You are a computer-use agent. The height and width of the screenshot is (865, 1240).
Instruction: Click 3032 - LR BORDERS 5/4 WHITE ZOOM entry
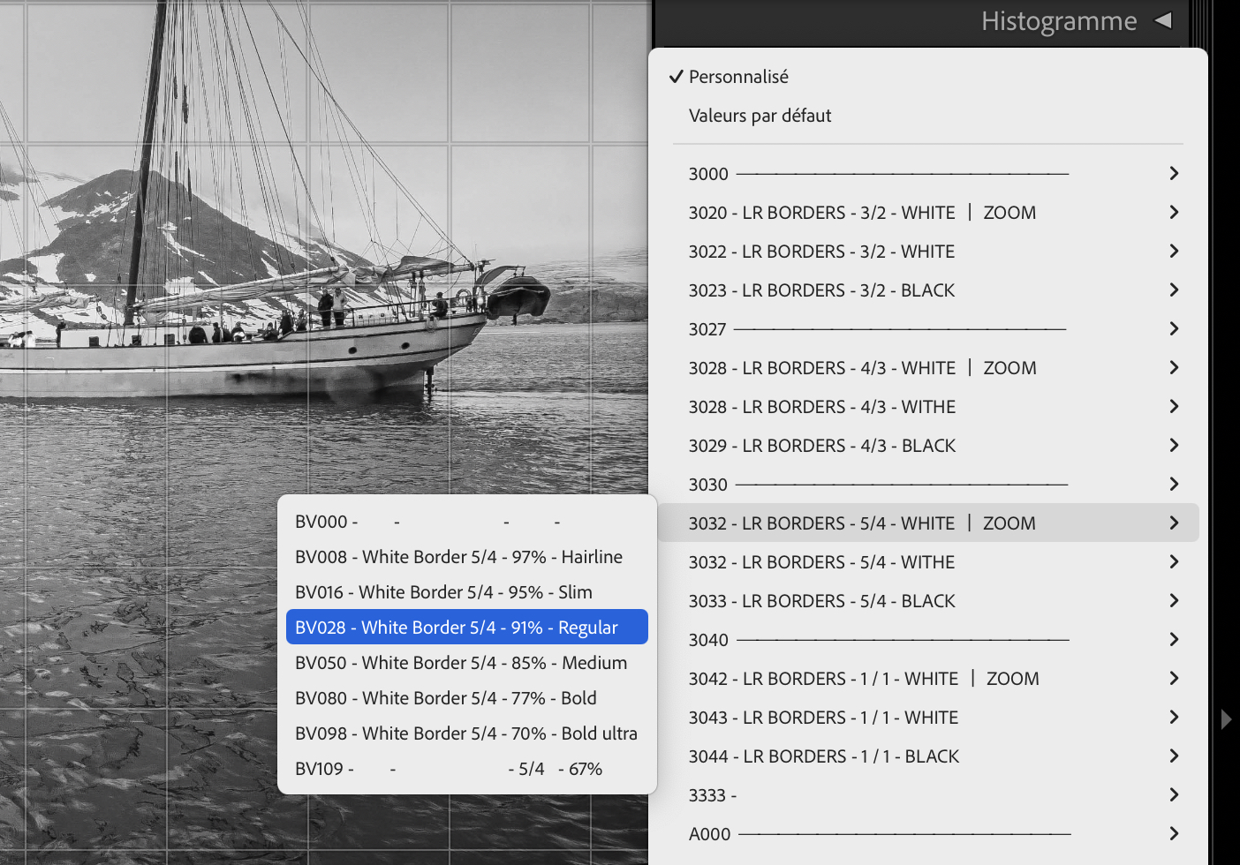[862, 523]
